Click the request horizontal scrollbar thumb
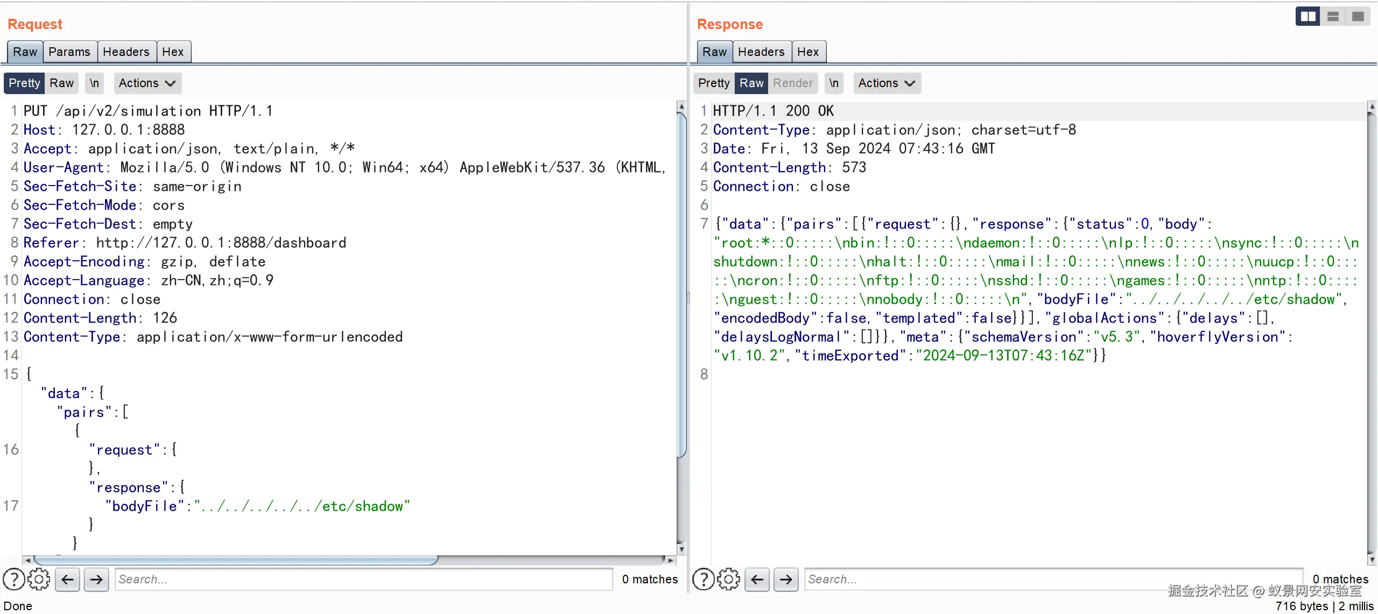This screenshot has width=1378, height=614. 236,560
